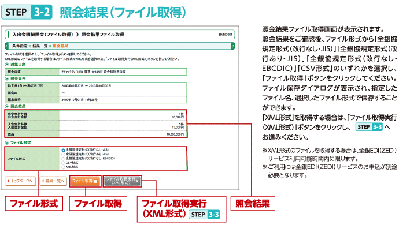Image resolution: width=399 pixels, height=225 pixels.
Task: Click the left arrow icon on トップページへ
Action: [x=9, y=181]
